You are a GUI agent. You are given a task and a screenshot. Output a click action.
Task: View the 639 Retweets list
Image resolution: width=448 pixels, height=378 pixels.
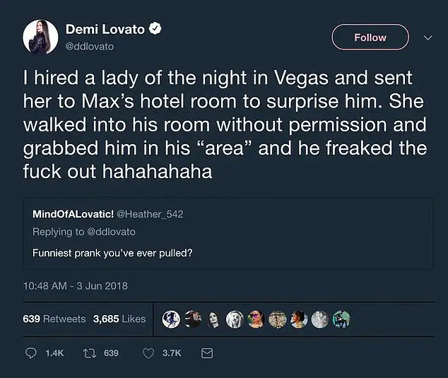click(x=54, y=319)
